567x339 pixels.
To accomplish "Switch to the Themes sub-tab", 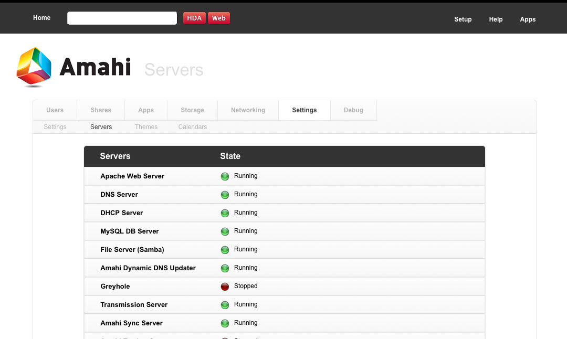I will (146, 127).
